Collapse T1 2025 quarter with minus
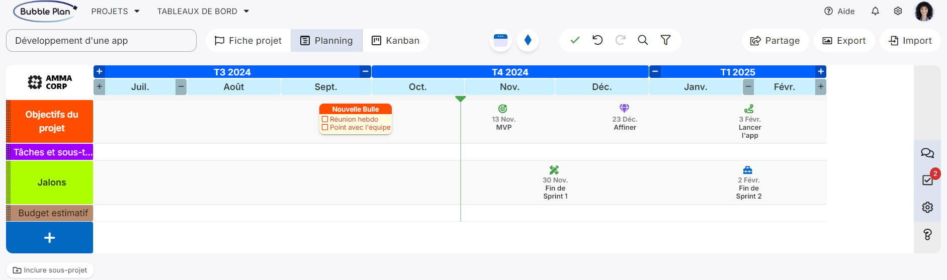 (655, 71)
